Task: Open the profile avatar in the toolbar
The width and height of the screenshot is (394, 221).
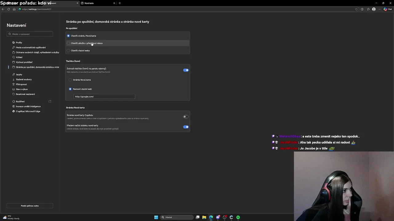Action: [374, 9]
